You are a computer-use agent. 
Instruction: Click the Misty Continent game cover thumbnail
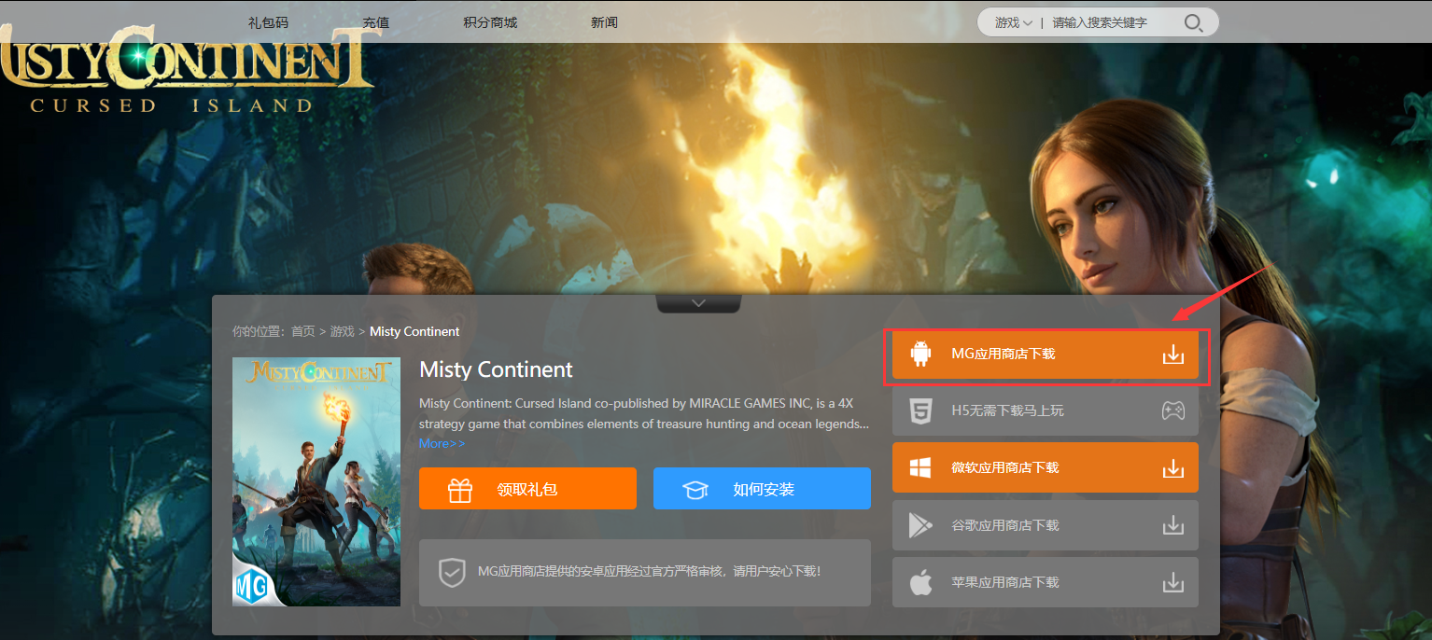pyautogui.click(x=316, y=481)
